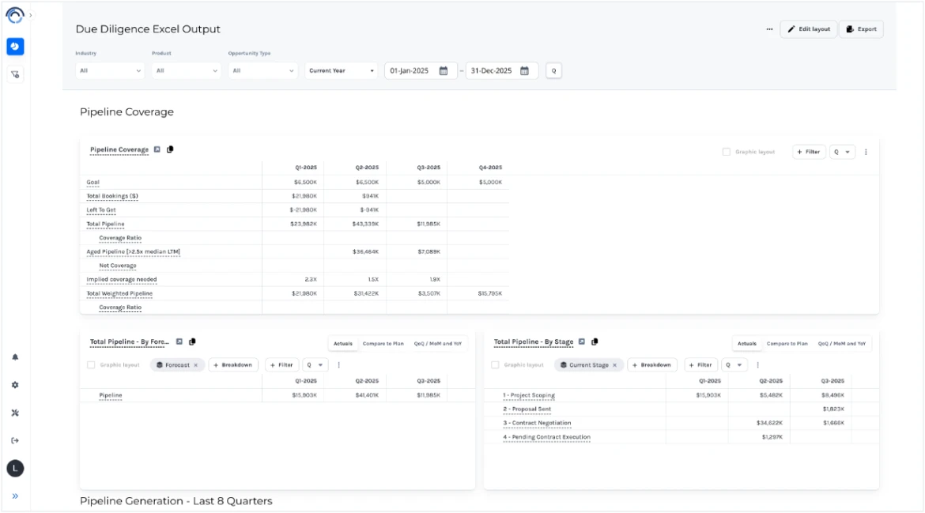This screenshot has height=513, width=925.
Task: Open expand icon next to Total Pipeline - By Stage
Action: (x=582, y=342)
